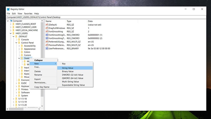Expand the EUDC node
Image resolution: width=211 pixels, height=119 pixels.
[16, 83]
